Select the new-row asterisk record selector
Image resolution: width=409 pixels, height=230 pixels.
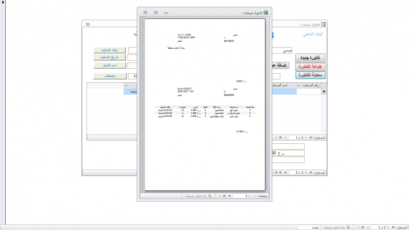tap(324, 92)
